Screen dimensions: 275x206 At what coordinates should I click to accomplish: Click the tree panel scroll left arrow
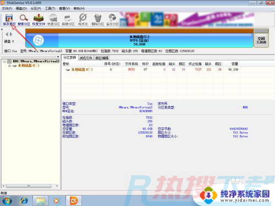pyautogui.click(x=3, y=186)
